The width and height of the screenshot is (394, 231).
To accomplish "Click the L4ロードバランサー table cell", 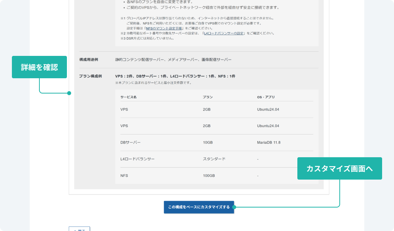I will 138,159.
